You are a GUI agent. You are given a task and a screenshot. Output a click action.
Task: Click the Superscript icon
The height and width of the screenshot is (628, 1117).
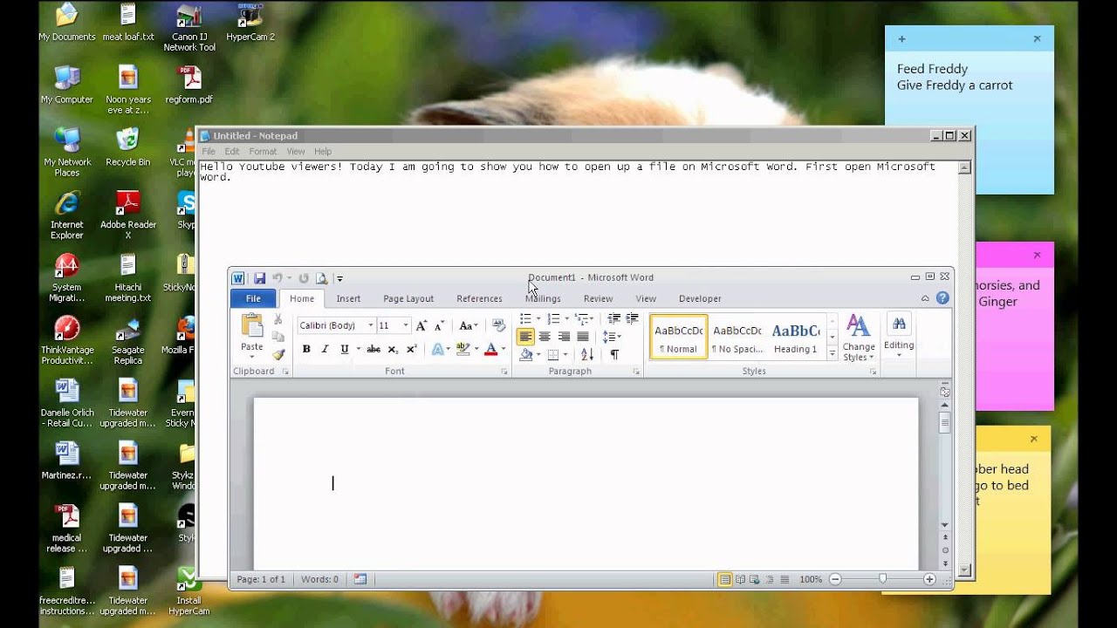(x=411, y=349)
